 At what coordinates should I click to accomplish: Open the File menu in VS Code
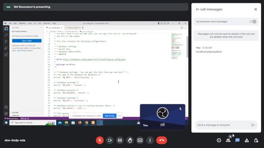tap(10, 23)
